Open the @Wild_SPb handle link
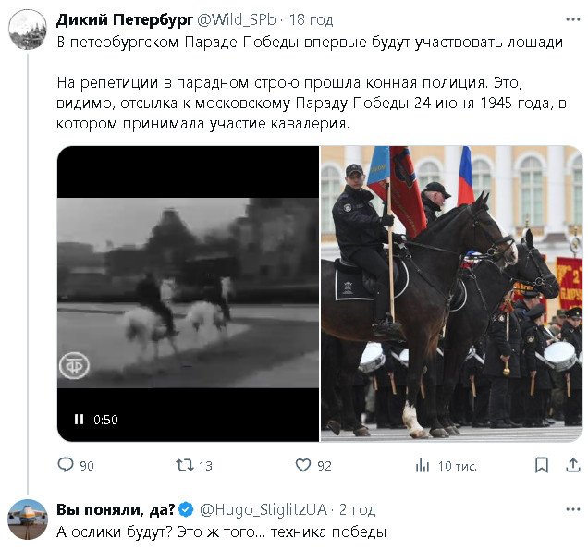This screenshot has height=550, width=588. click(x=237, y=19)
